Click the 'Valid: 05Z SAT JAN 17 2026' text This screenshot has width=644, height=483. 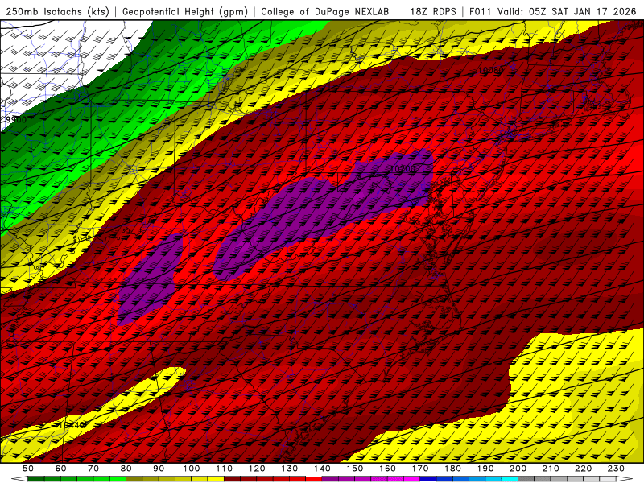(x=567, y=12)
